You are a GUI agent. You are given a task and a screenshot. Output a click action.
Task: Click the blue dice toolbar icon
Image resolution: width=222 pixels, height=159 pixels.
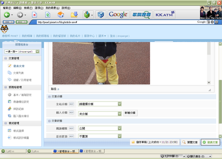pos(101,15)
